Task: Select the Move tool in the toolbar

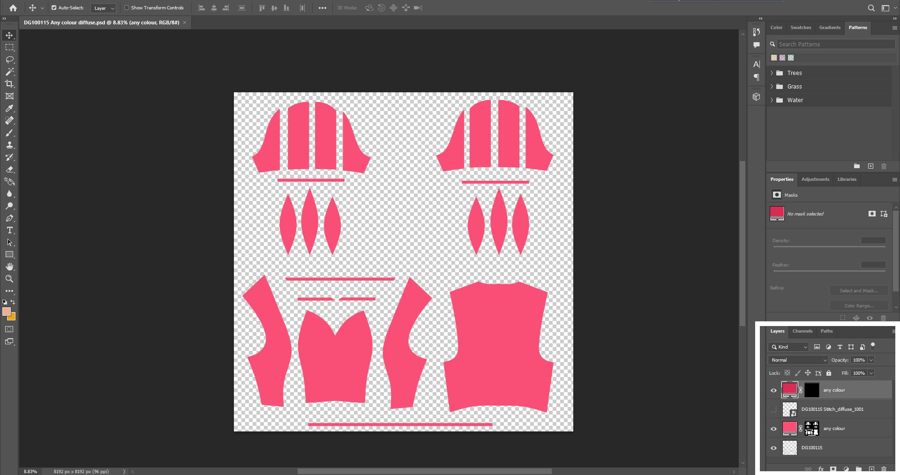Action: click(x=9, y=35)
